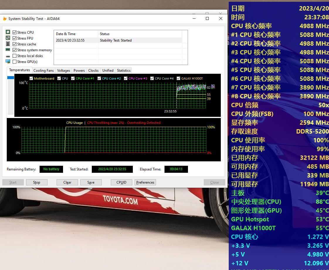
Task: Enable Stress local disks checkbox
Action: coord(14,56)
